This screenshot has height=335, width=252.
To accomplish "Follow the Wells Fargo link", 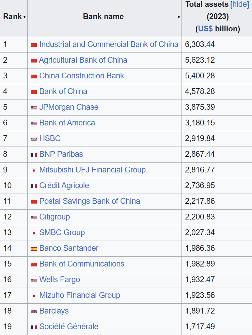I will (60, 279).
